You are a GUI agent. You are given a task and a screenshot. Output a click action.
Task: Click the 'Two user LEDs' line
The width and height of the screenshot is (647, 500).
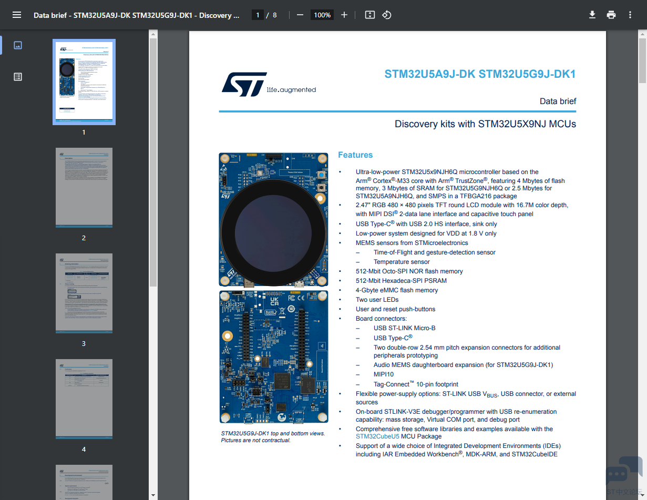[x=377, y=300]
